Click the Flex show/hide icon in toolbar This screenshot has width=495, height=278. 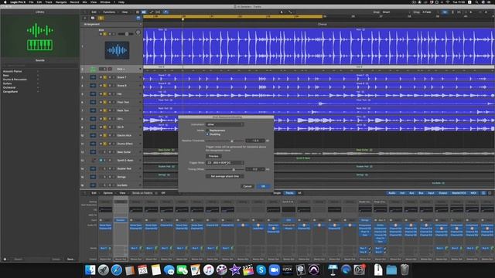click(158, 12)
